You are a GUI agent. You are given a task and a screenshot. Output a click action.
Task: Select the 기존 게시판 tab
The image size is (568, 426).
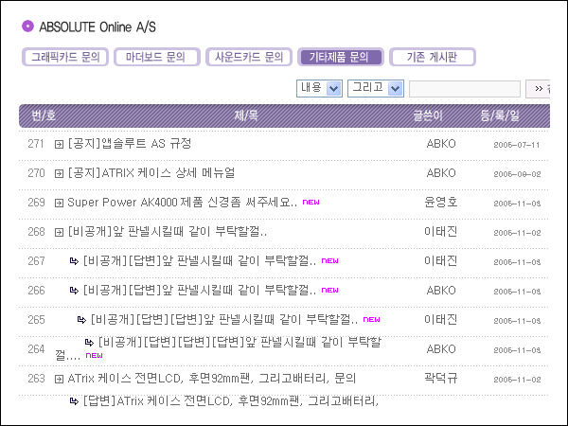[x=433, y=58]
